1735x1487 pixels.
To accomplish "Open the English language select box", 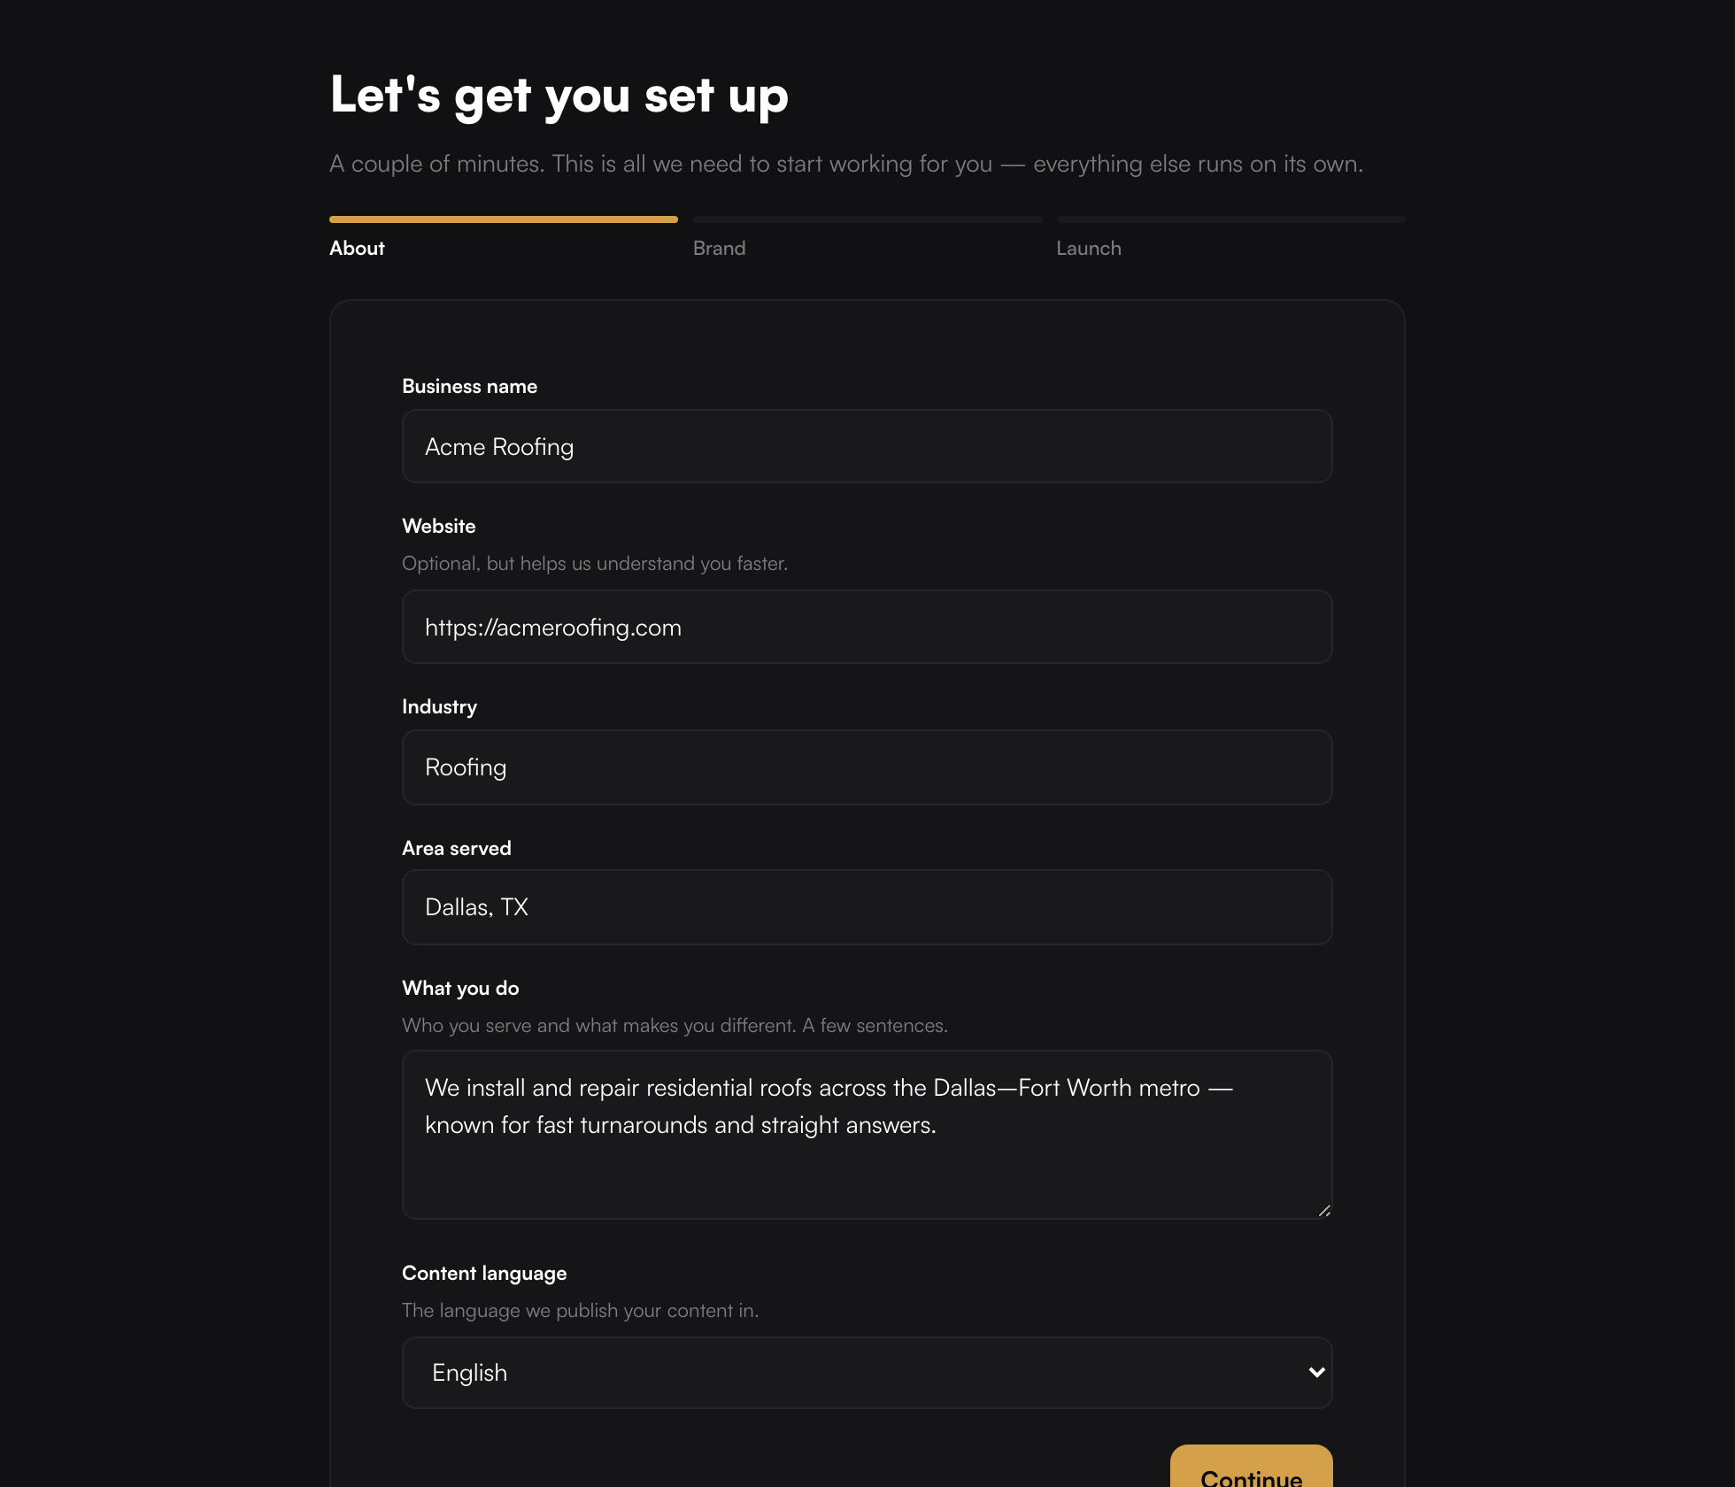I will pos(867,1372).
